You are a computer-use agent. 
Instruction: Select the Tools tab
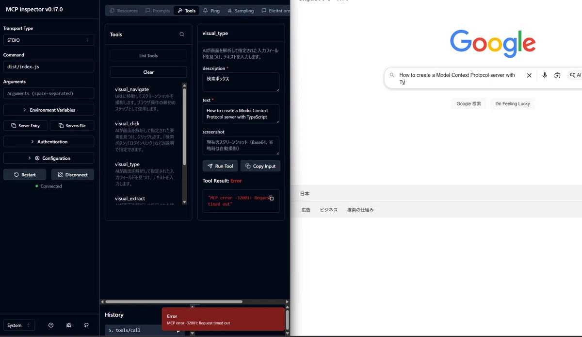click(x=186, y=11)
